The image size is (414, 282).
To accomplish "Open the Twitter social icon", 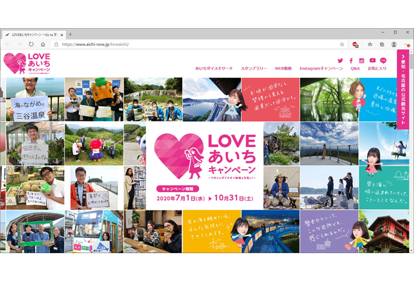I will click(340, 60).
